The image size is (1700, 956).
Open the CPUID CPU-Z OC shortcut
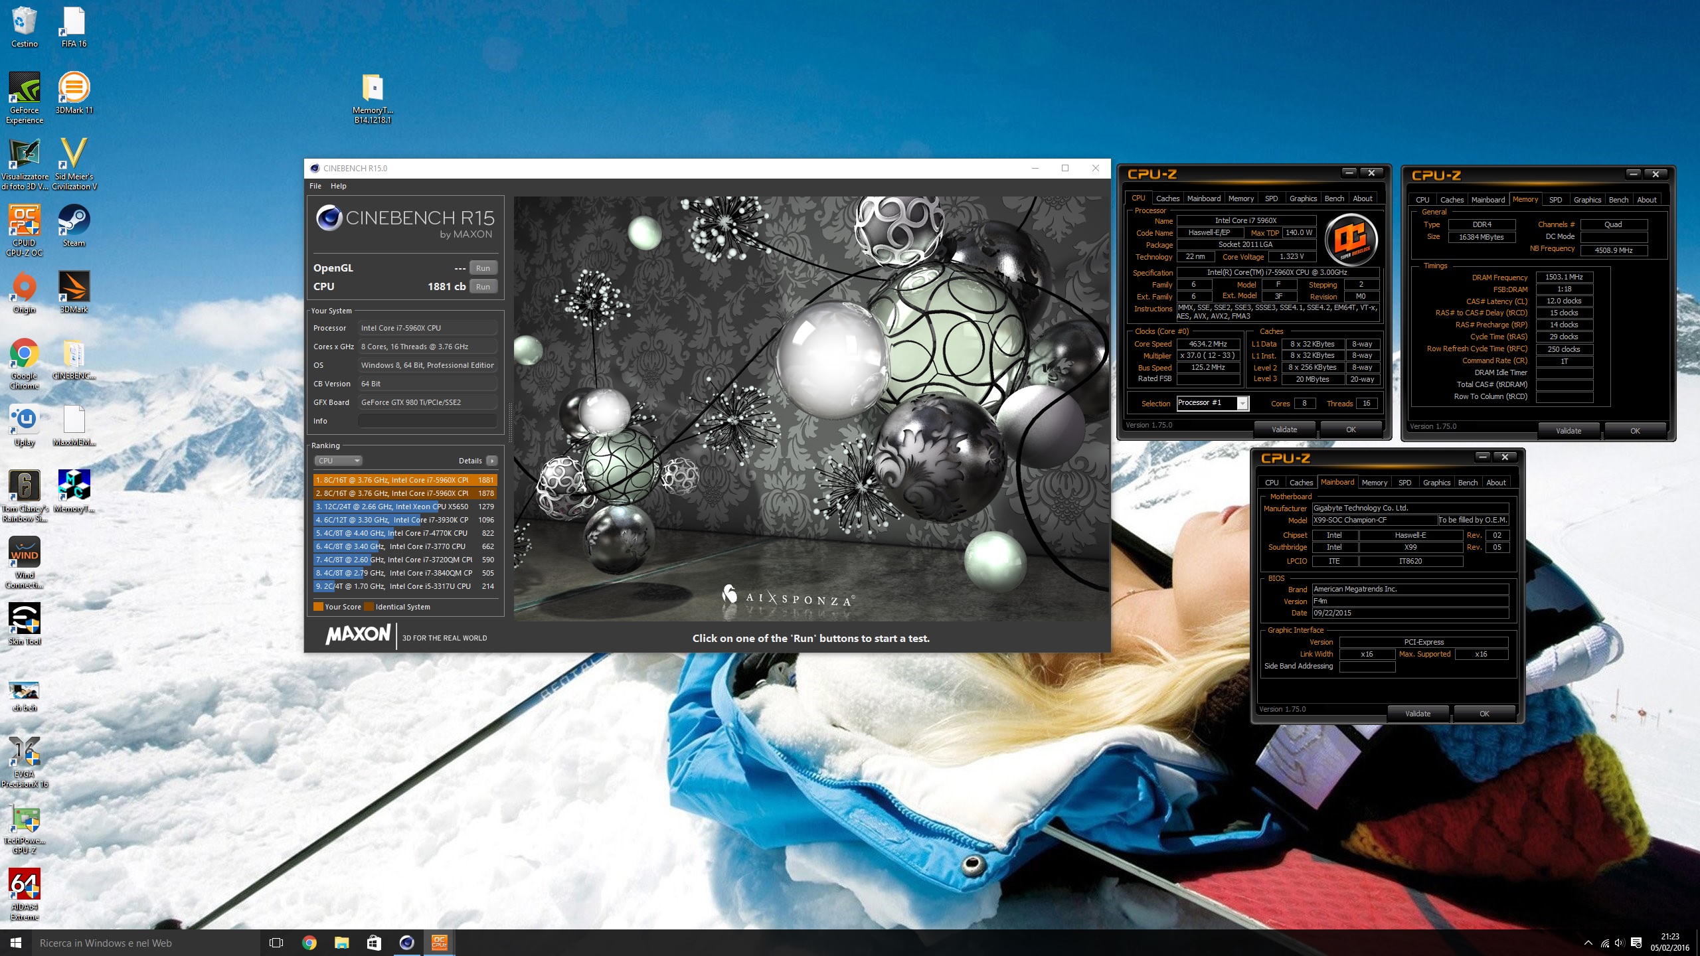coord(25,230)
